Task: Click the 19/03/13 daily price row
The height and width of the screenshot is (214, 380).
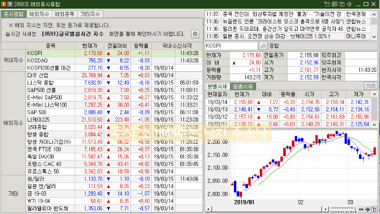Action: coord(288,109)
